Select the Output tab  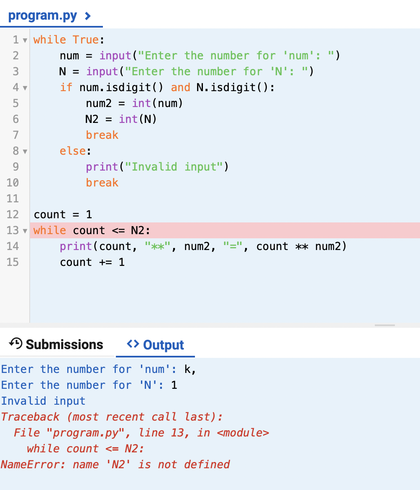pos(163,345)
